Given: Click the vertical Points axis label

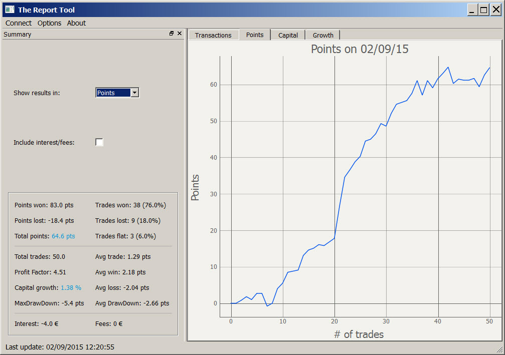Looking at the screenshot, I should 195,188.
